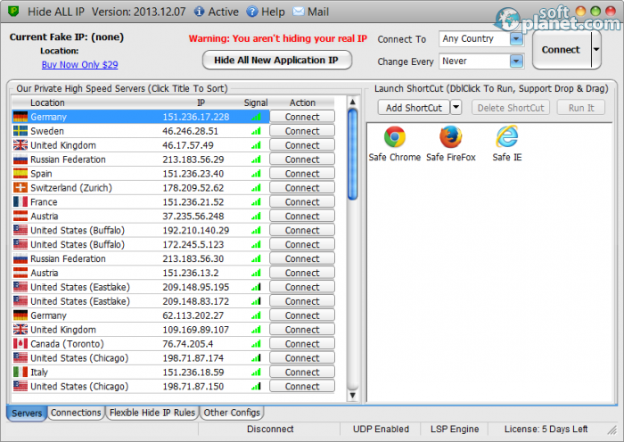Connect to the Sweden server 46.246.28.51

pyautogui.click(x=302, y=131)
